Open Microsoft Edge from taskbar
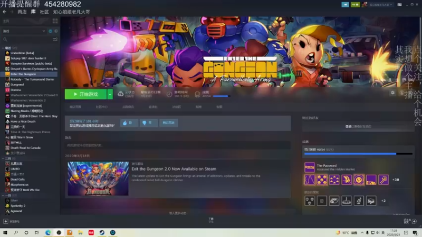The image size is (422, 237). (x=48, y=233)
